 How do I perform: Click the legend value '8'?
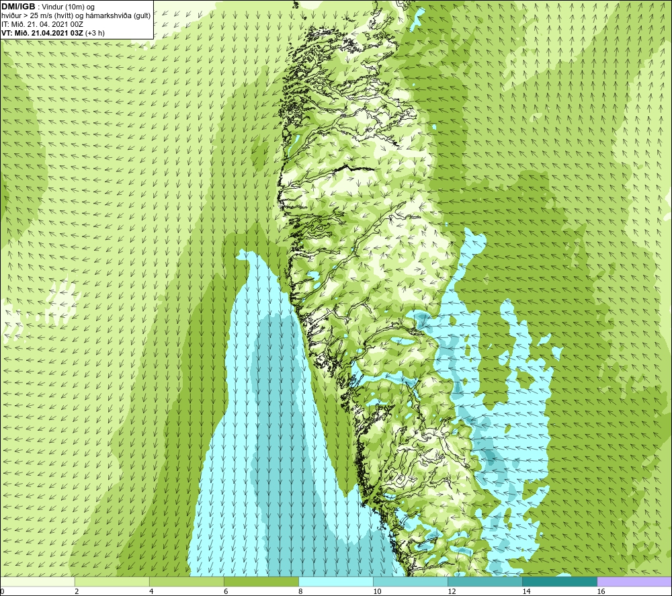pos(300,592)
